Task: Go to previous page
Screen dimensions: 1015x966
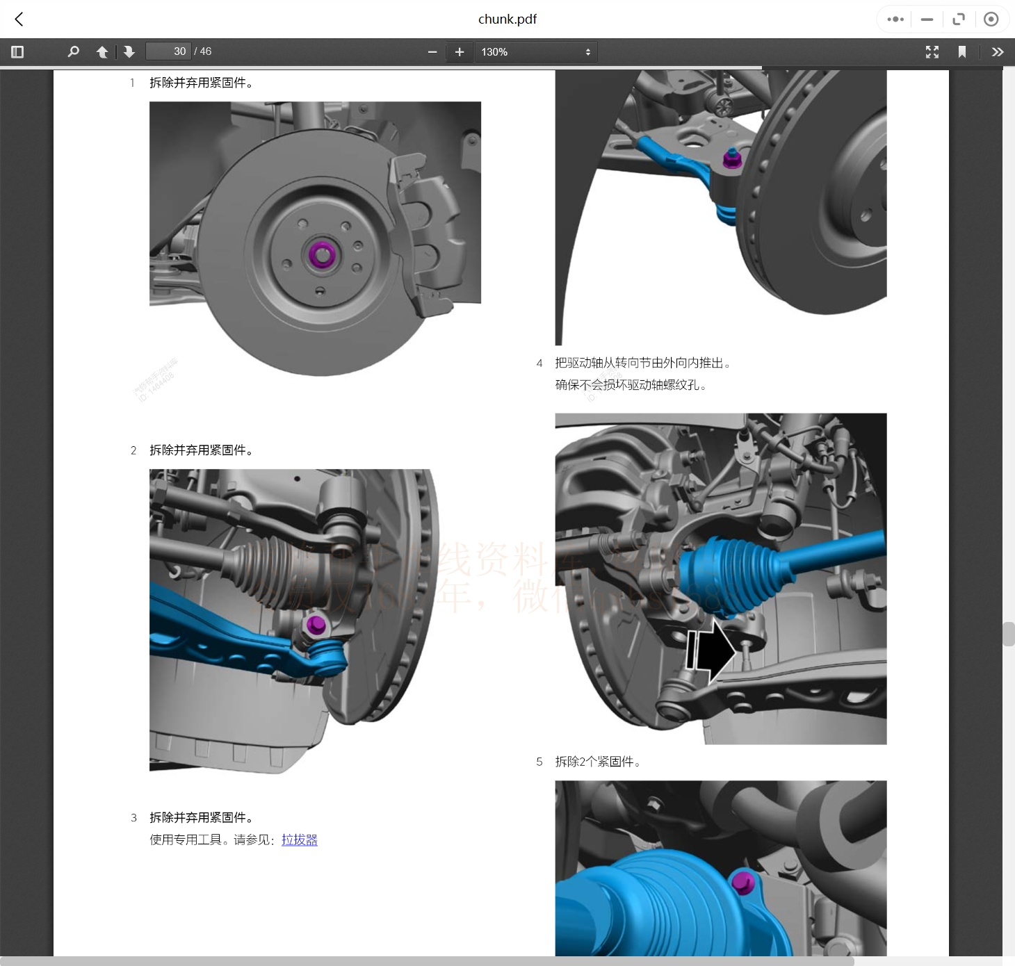Action: coord(102,52)
